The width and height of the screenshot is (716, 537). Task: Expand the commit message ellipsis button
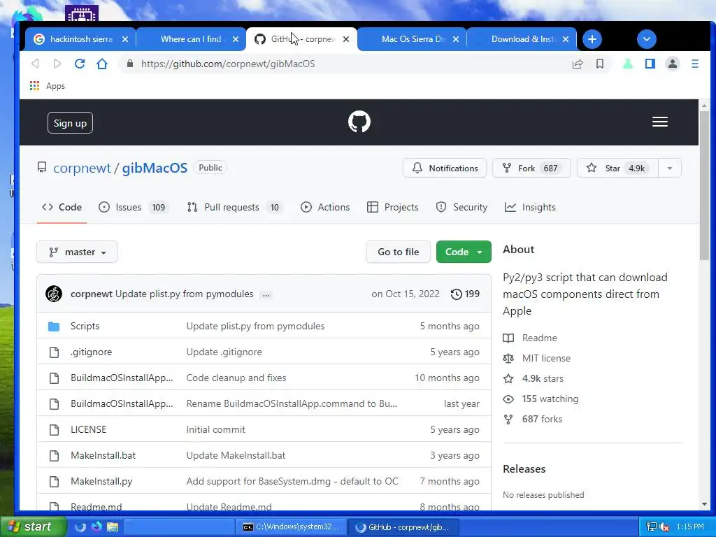coord(266,294)
